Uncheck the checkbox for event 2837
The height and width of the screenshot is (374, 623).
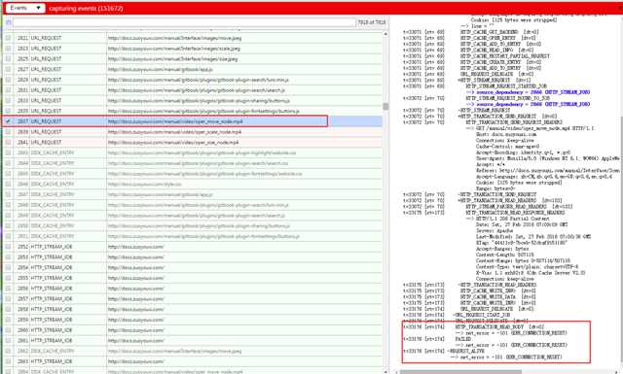coord(8,121)
